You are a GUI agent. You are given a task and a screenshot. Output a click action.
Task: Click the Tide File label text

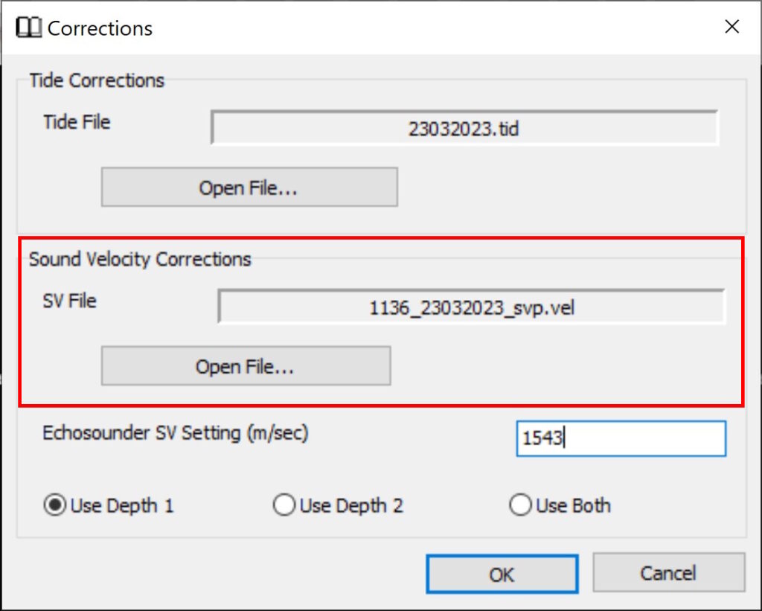[x=77, y=122]
